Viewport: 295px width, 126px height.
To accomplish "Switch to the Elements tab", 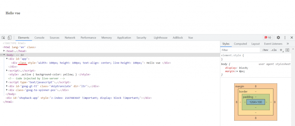I will (x=24, y=38).
